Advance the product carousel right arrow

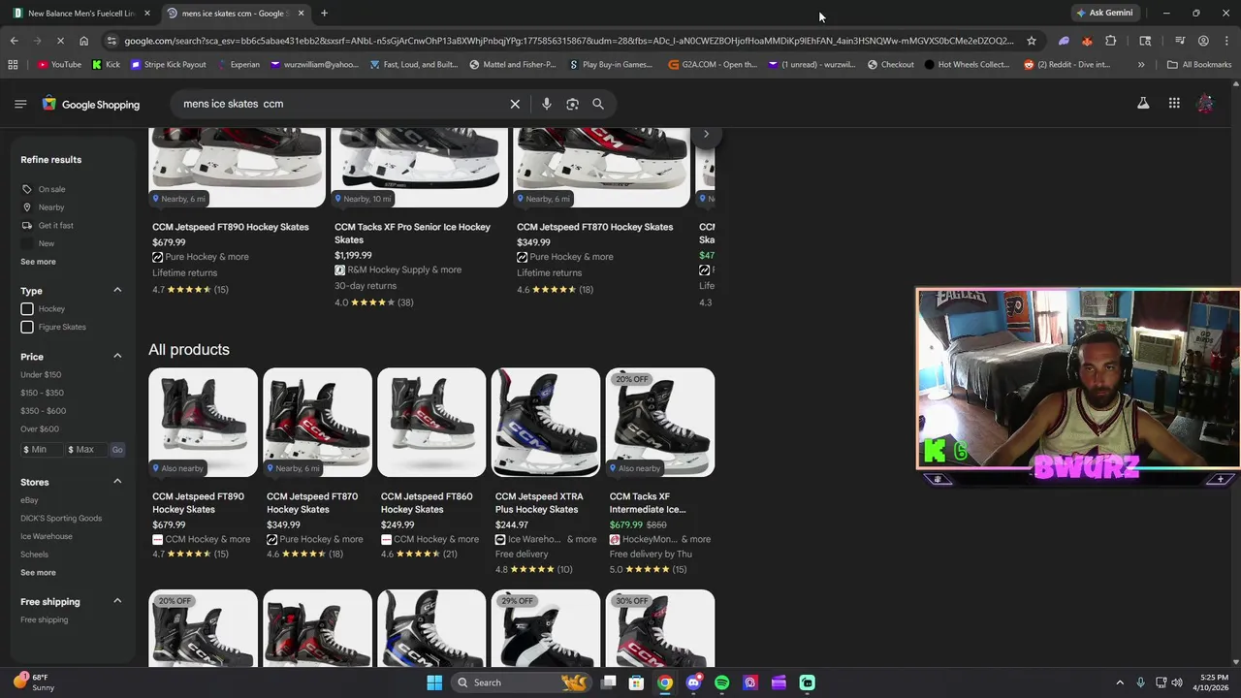pos(706,134)
